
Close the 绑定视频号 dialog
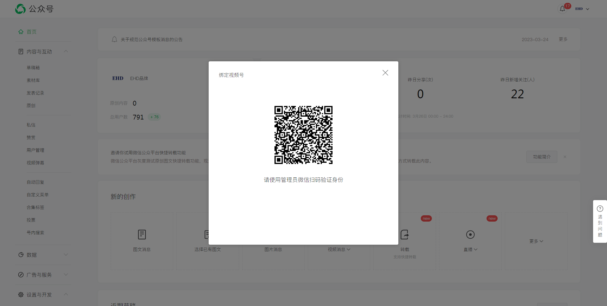tap(385, 73)
